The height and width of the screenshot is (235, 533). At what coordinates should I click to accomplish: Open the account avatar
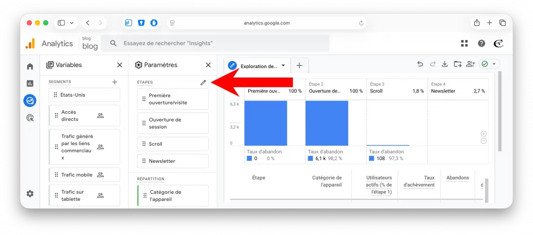499,44
